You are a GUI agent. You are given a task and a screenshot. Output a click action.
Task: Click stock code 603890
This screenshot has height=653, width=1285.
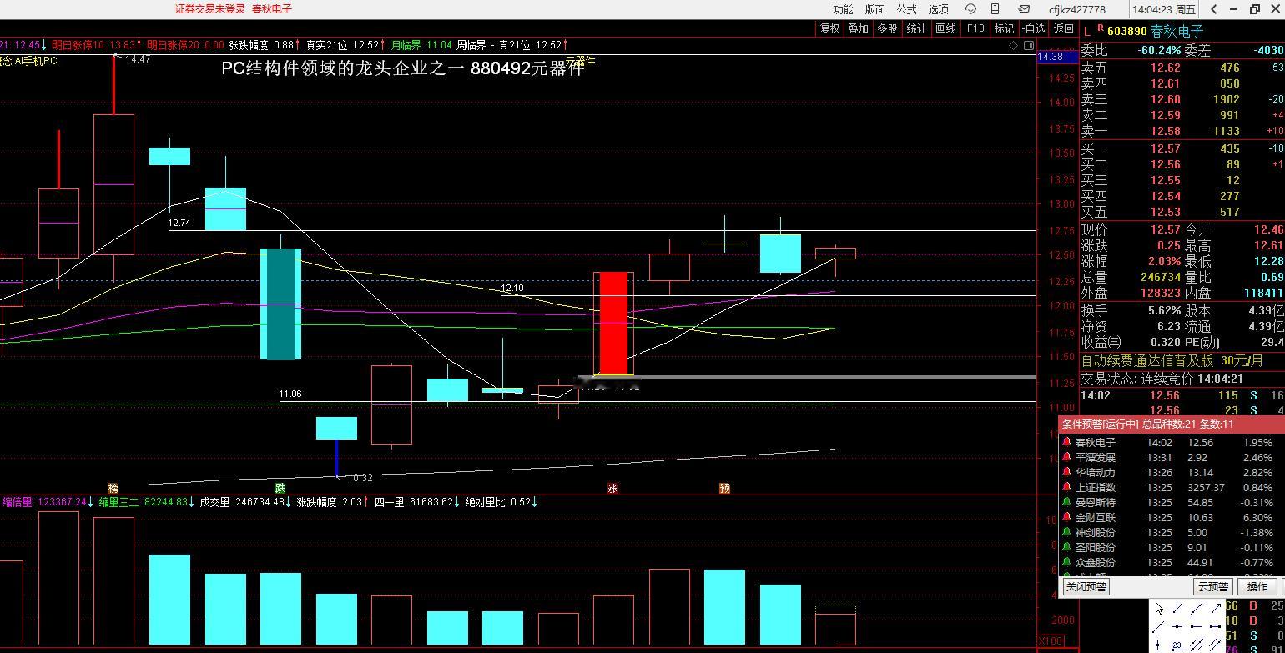pyautogui.click(x=1126, y=31)
